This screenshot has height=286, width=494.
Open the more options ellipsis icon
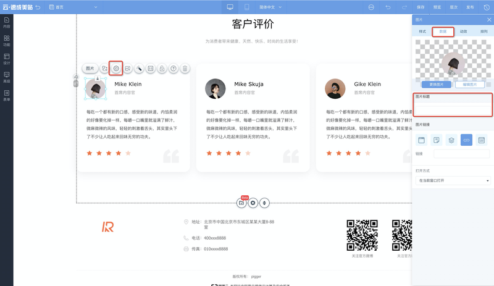pos(371,7)
